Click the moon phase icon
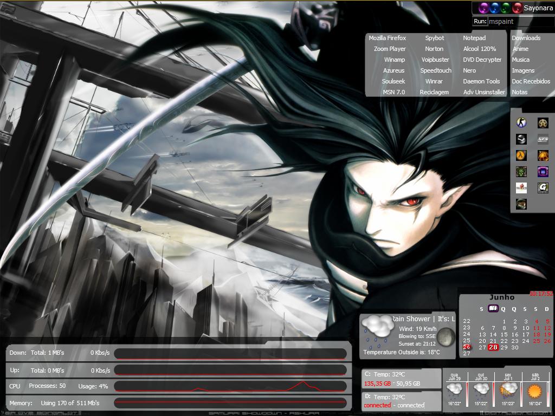This screenshot has height=416, width=555. pos(446,337)
